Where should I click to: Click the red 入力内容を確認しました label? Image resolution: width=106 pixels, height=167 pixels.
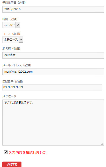tap(27, 153)
